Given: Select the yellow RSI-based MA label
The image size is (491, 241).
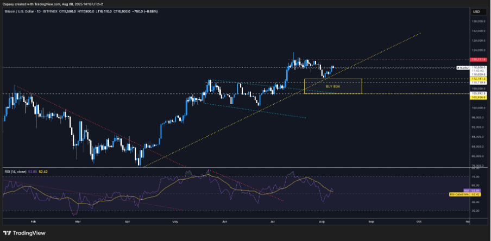Looking at the screenshot, I should [459, 194].
